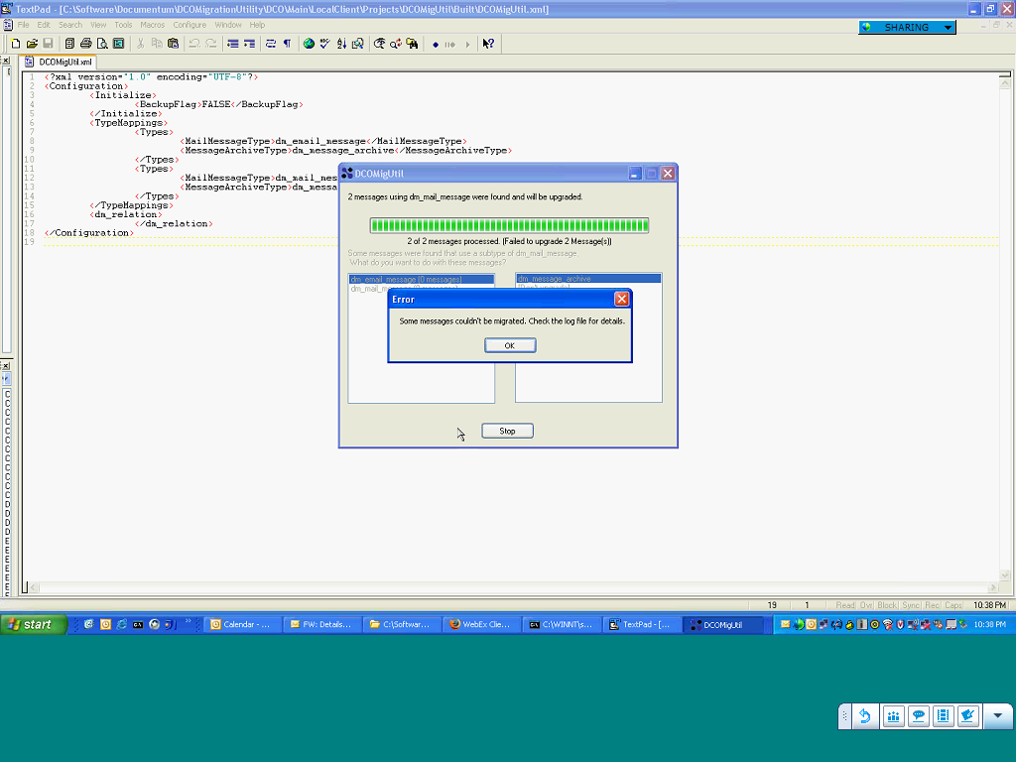Click the Windows start button
Image resolution: width=1016 pixels, height=762 pixels.
34,624
